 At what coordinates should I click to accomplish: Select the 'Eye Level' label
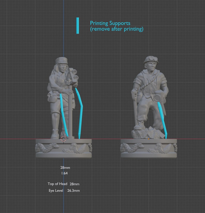pos(56,191)
